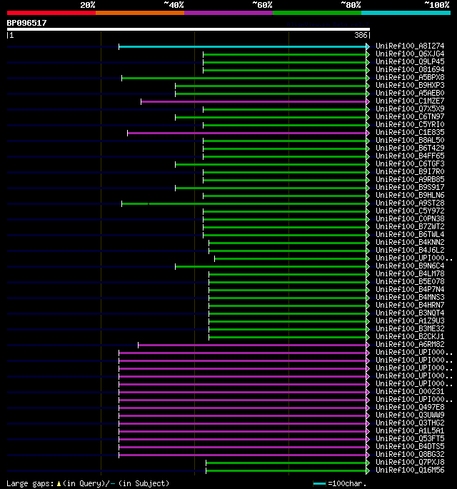The width and height of the screenshot is (457, 489).
Task: Select the query name BP096517
Action: pyautogui.click(x=26, y=23)
